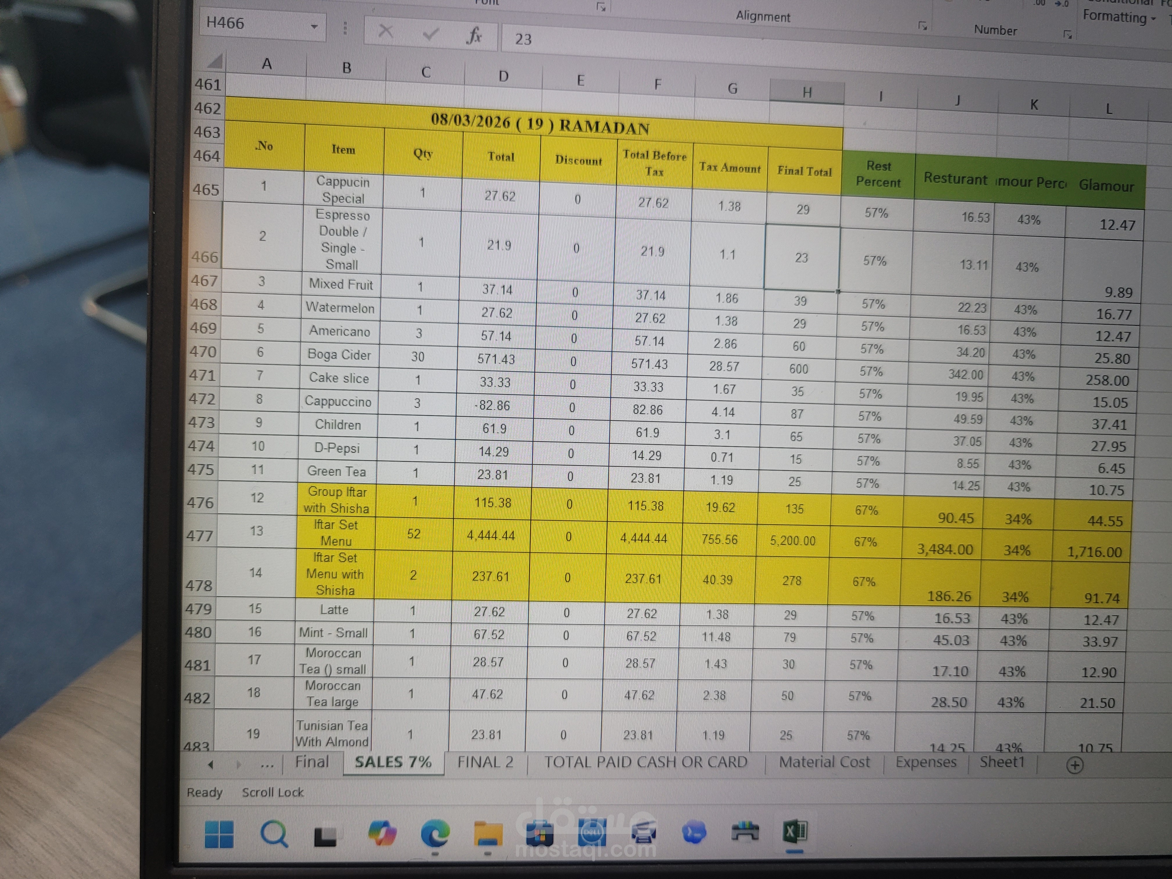1172x879 pixels.
Task: Open Microsoft Store from the taskbar
Action: click(539, 833)
